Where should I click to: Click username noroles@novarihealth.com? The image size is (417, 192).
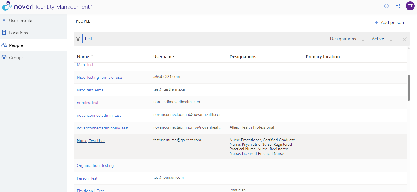tap(176, 102)
